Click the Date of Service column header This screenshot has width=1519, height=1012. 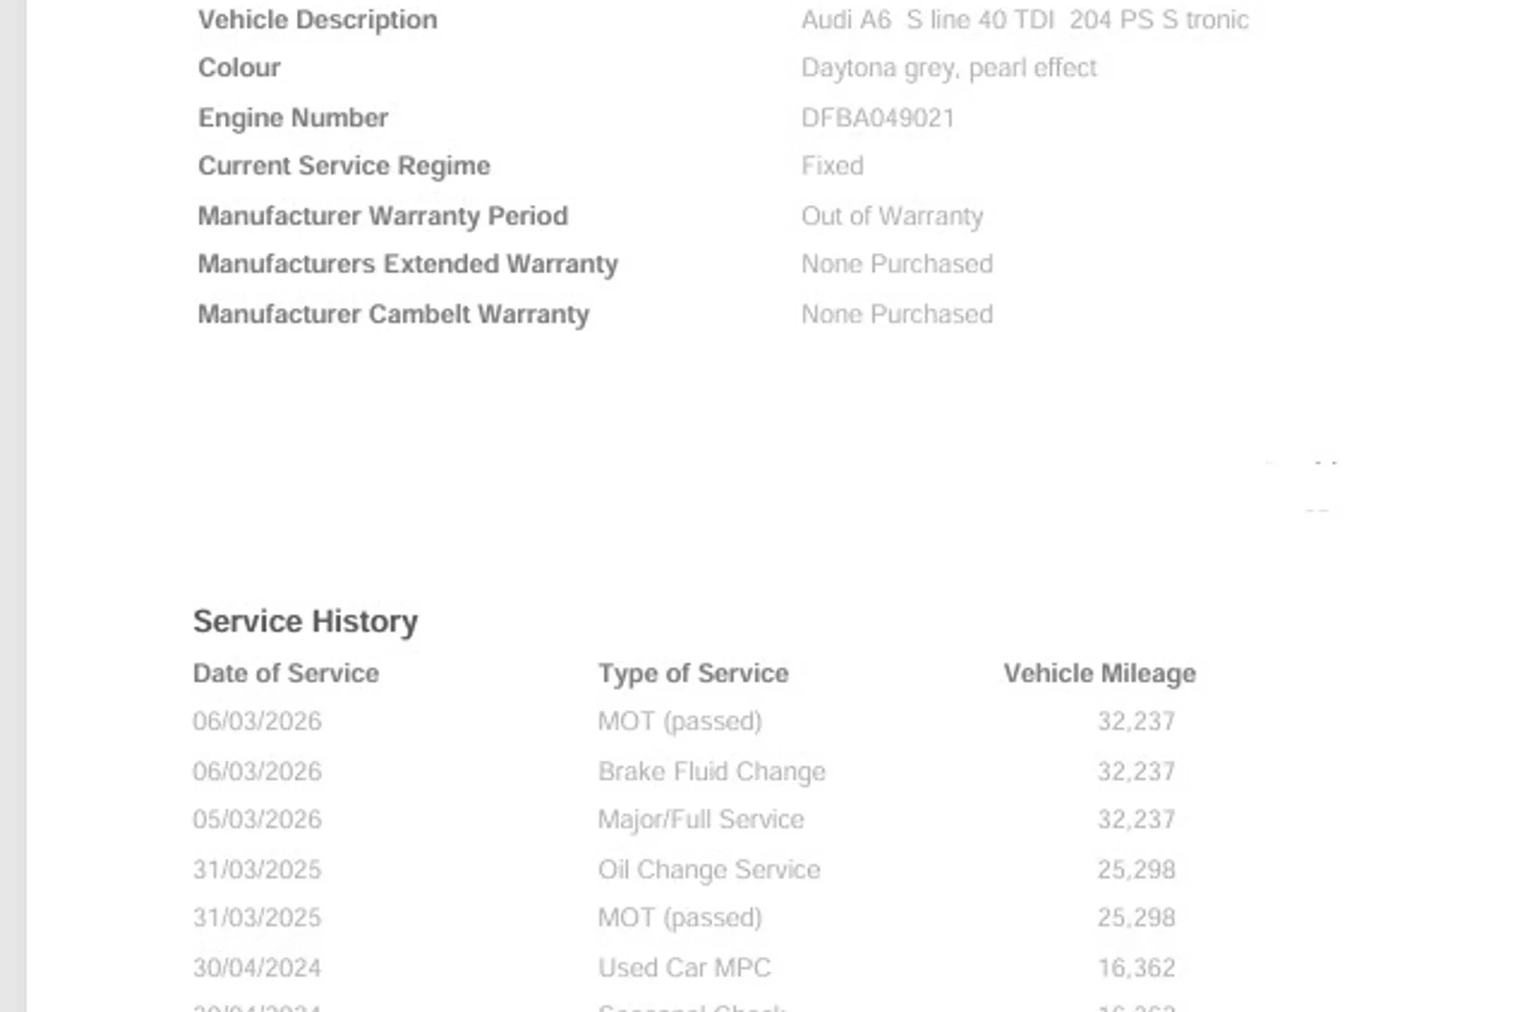click(286, 673)
